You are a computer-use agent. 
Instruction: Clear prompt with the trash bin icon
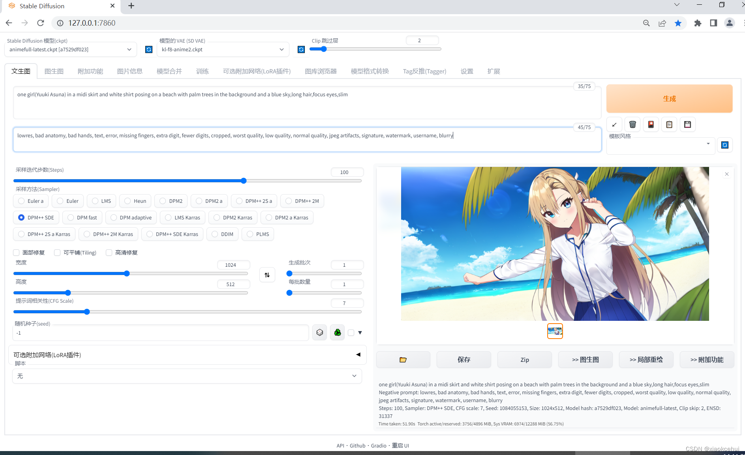point(632,125)
